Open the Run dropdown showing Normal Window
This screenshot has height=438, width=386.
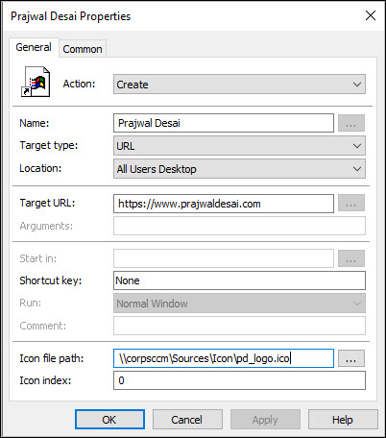pos(239,303)
